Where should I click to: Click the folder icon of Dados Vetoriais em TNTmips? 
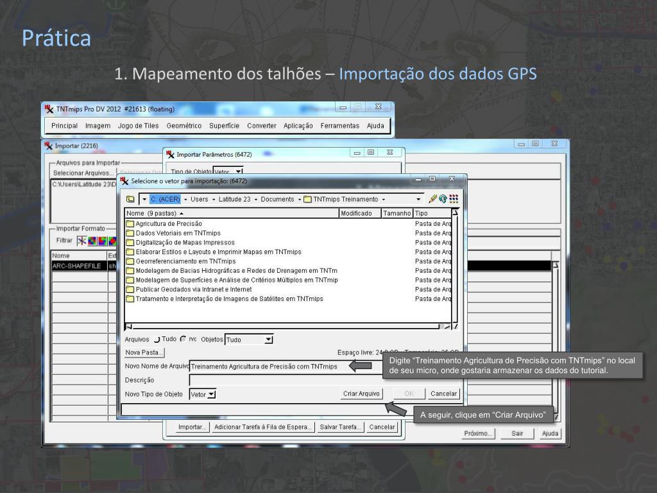[x=130, y=233]
